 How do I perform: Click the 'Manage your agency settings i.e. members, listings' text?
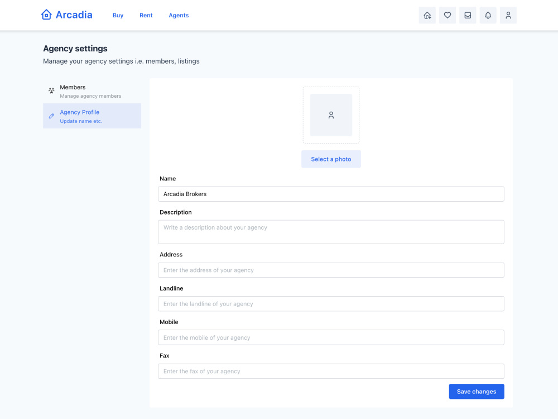coord(121,61)
